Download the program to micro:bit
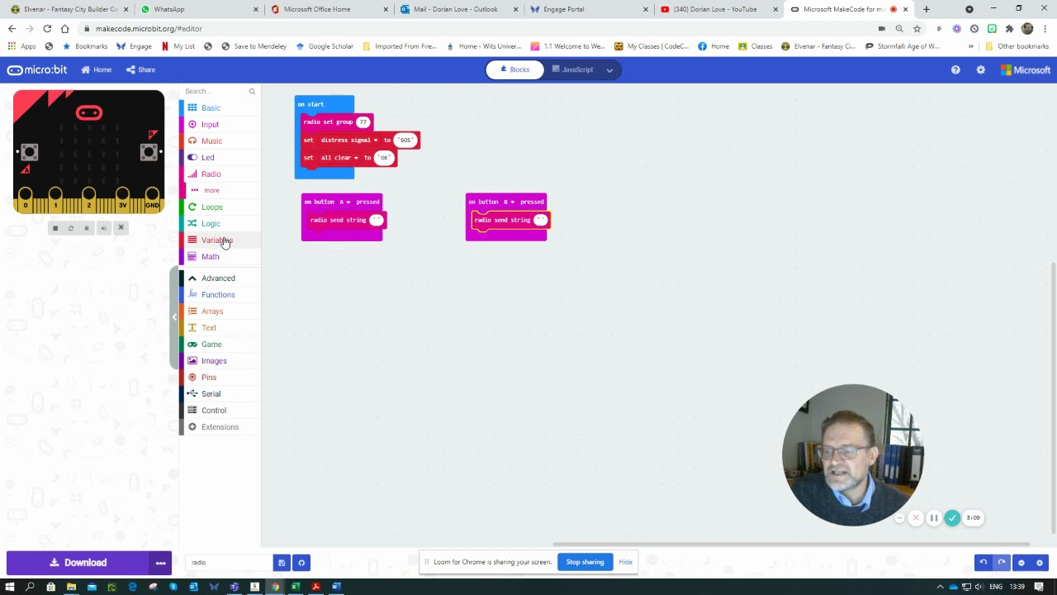 click(78, 563)
